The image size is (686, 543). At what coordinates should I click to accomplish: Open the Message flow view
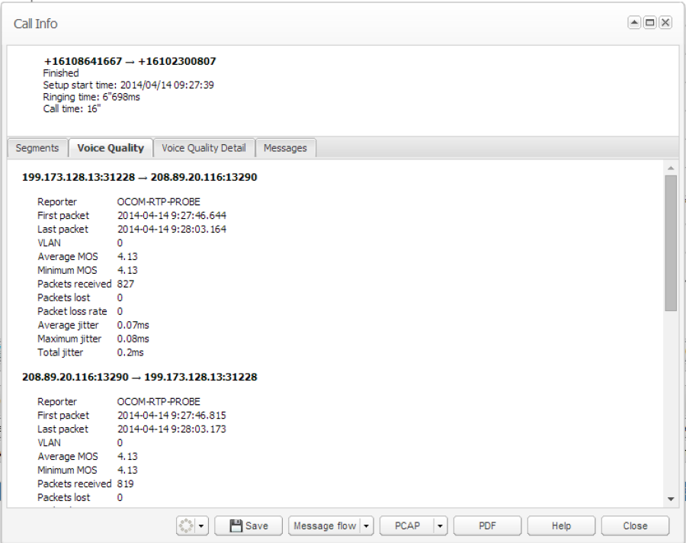(324, 525)
